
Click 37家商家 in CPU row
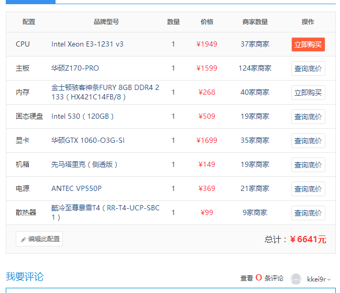click(x=255, y=44)
